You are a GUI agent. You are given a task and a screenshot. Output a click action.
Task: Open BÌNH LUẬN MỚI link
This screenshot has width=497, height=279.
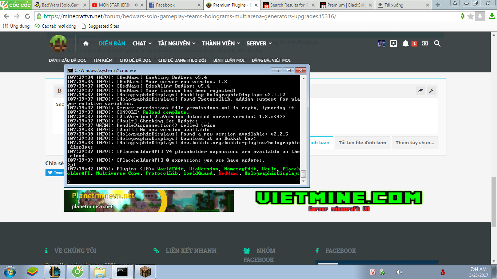[x=229, y=60]
